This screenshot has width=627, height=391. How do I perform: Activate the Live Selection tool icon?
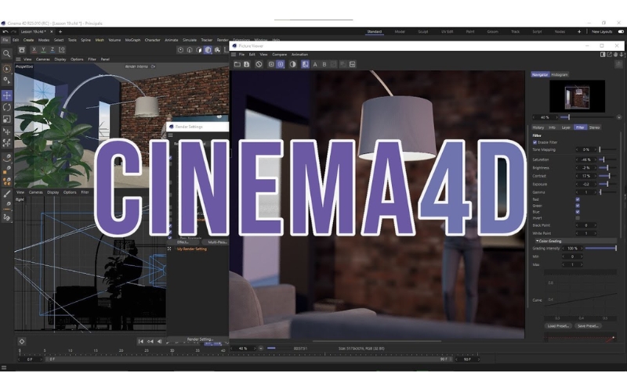tap(7, 69)
